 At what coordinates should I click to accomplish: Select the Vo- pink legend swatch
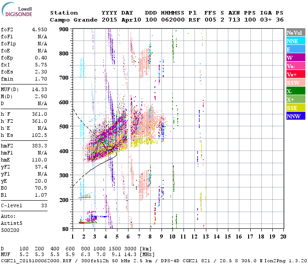click(x=296, y=66)
